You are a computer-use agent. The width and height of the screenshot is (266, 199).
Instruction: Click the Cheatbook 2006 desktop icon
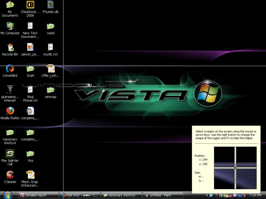click(x=30, y=5)
